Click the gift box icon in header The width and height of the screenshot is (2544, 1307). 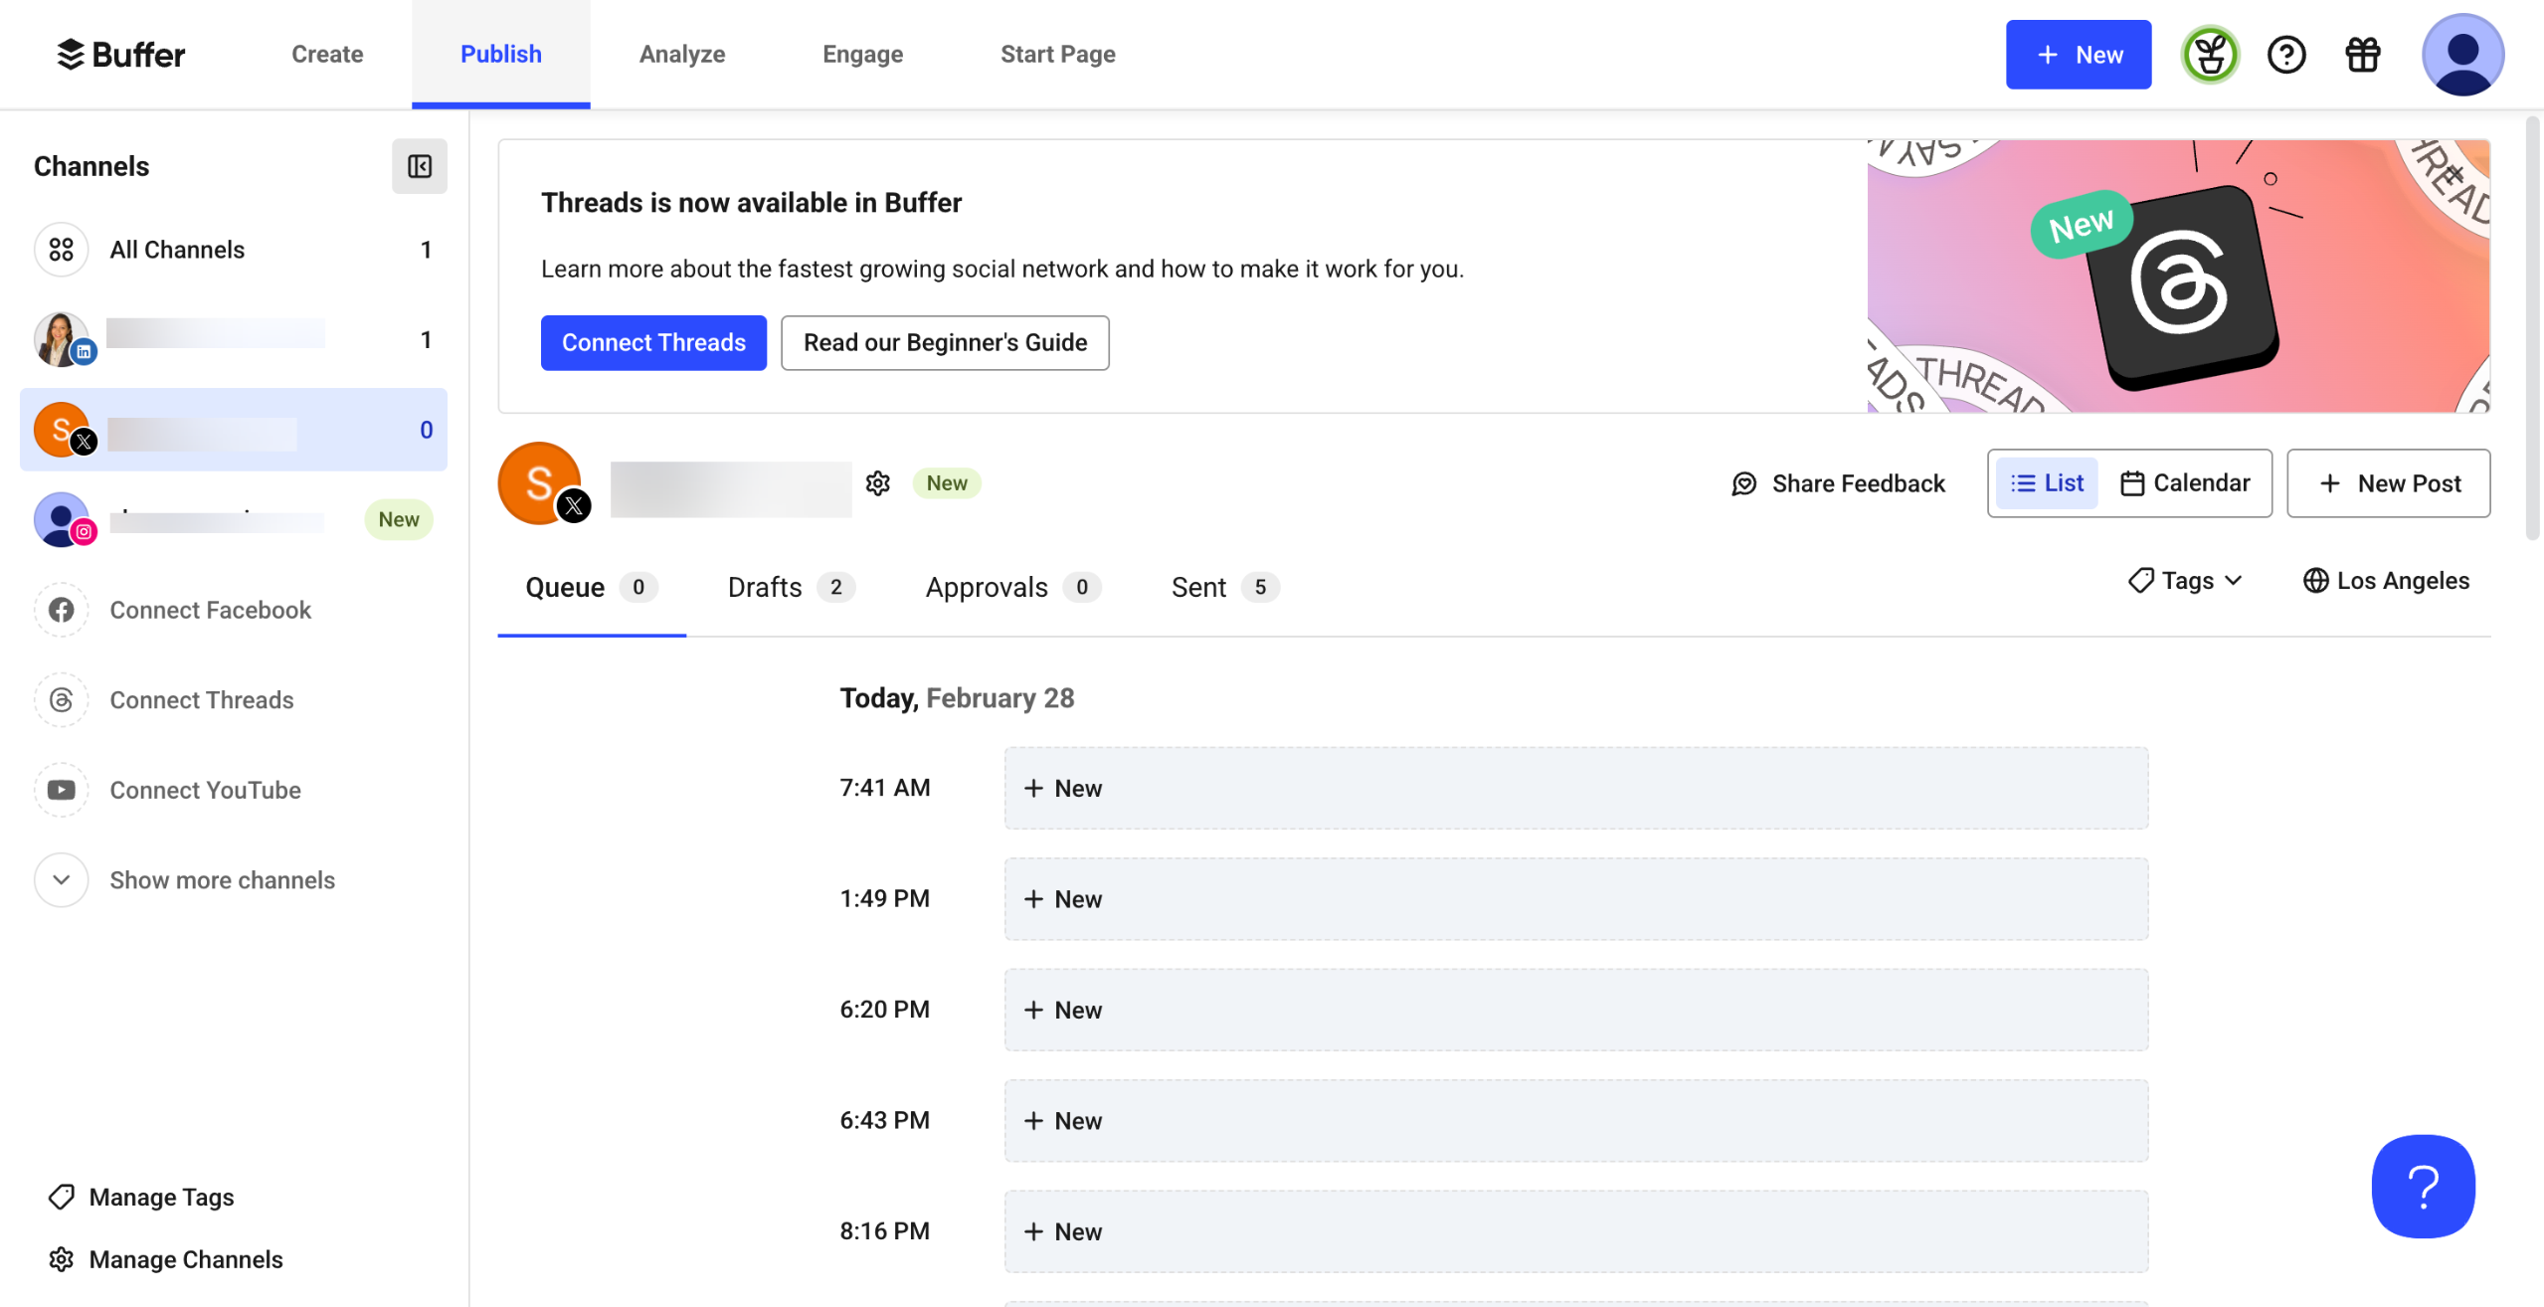pyautogui.click(x=2362, y=55)
